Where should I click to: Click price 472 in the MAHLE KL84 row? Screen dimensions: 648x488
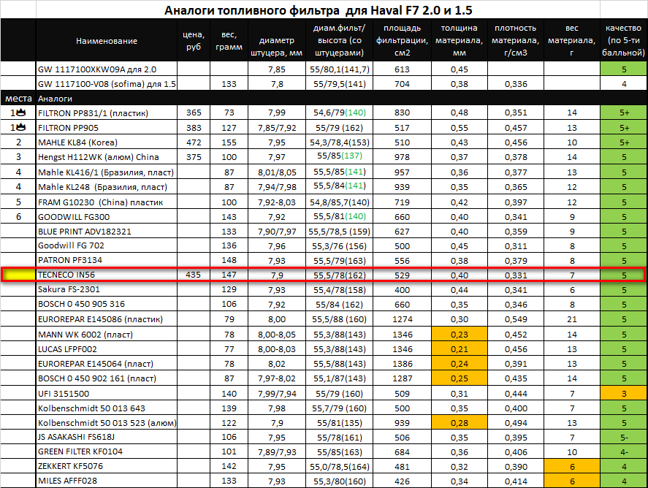click(194, 142)
